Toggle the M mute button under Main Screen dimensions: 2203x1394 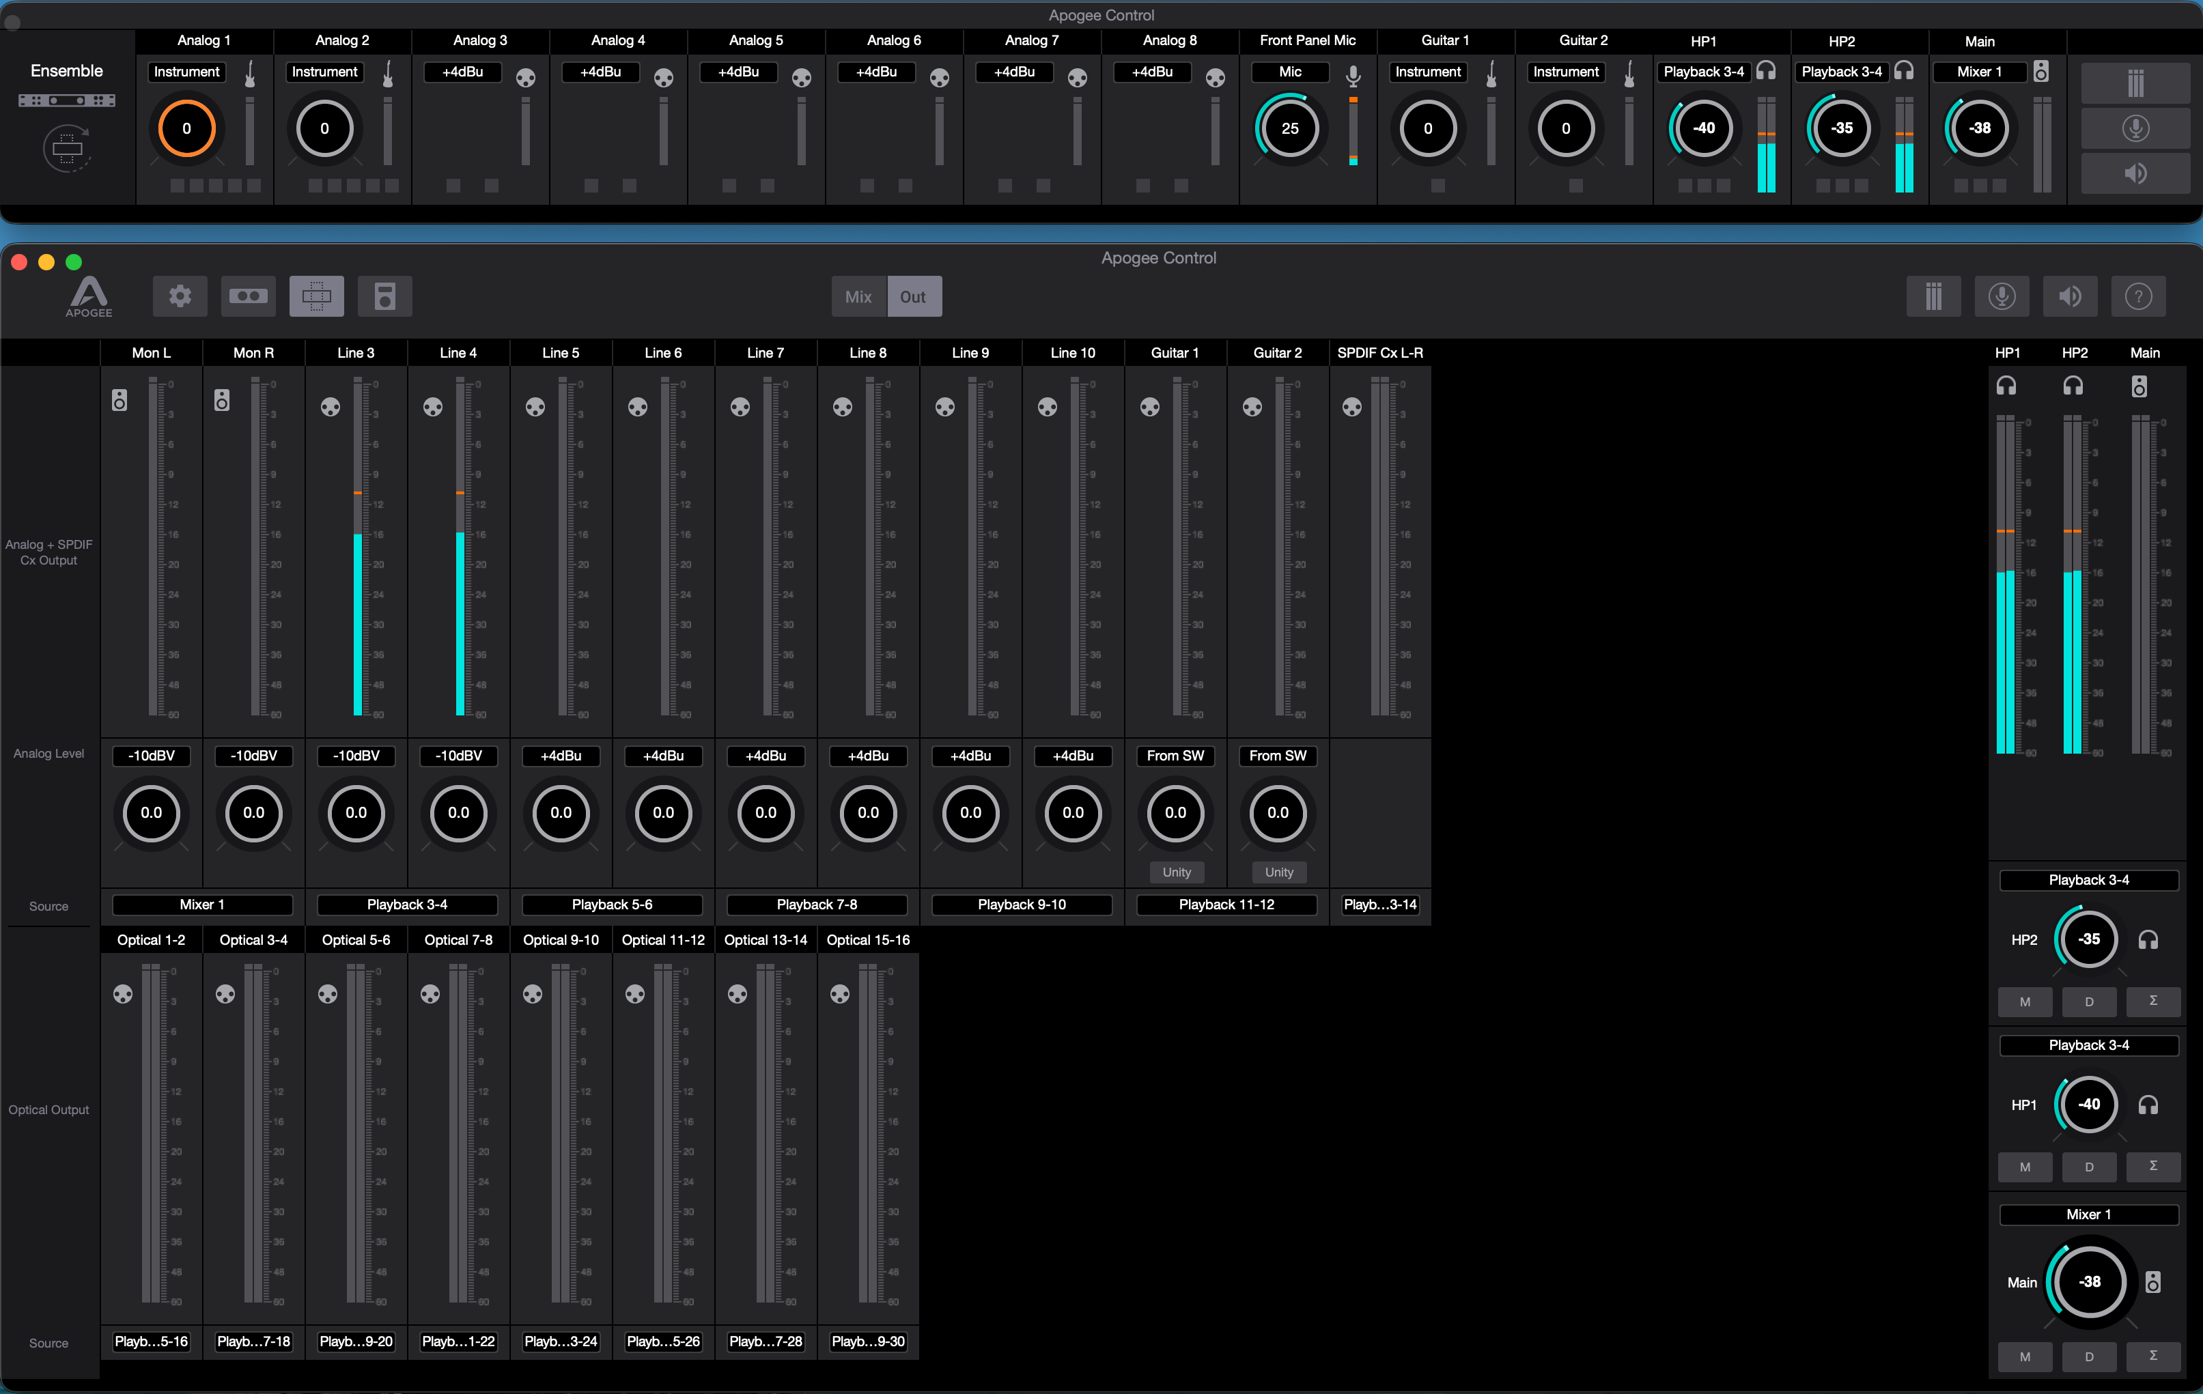click(2025, 1356)
